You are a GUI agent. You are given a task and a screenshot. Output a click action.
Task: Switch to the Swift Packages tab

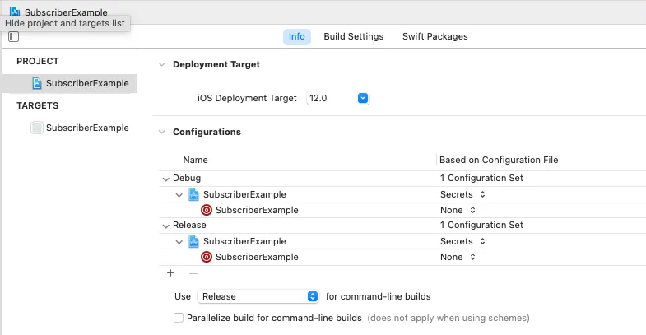tap(435, 36)
